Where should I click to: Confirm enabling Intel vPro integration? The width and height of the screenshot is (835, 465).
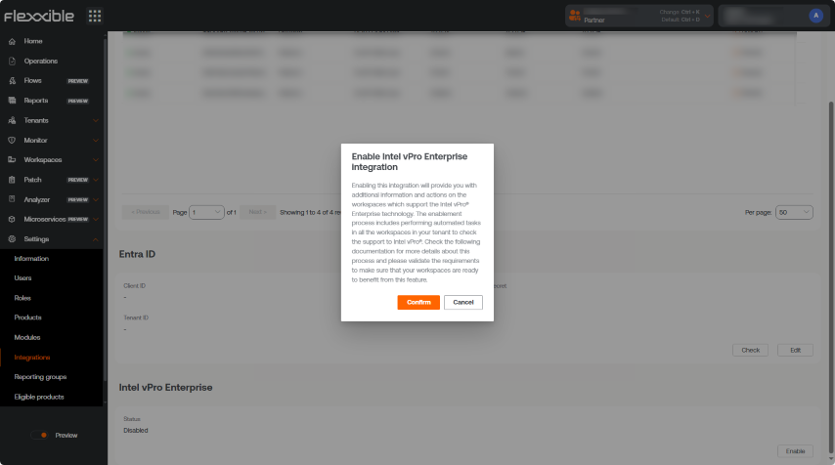pos(418,302)
